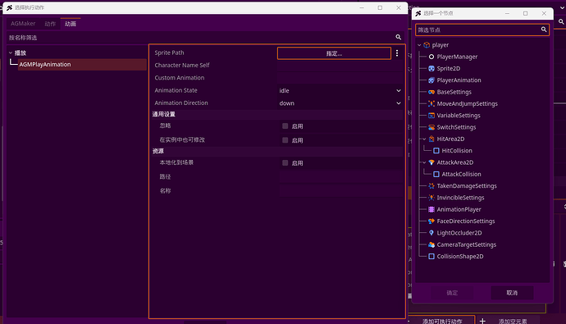Switch to the AGMaker tab

click(x=23, y=24)
